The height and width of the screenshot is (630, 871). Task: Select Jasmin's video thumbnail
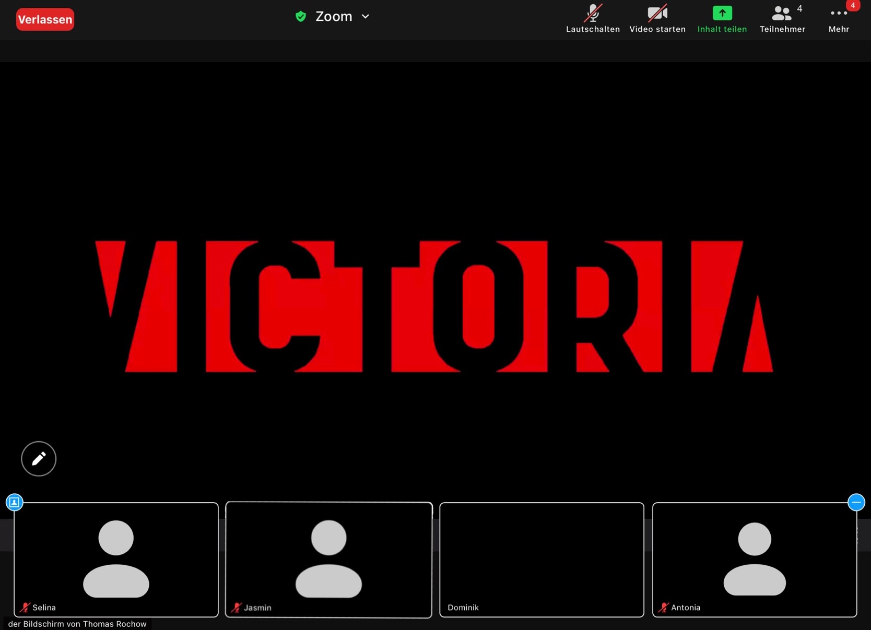point(328,560)
